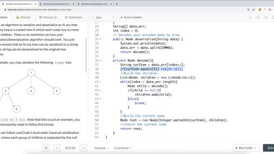Viewport: 274px width, 154px height.
Task: Click the site lock icon in address bar
Action: [x=5, y=9]
